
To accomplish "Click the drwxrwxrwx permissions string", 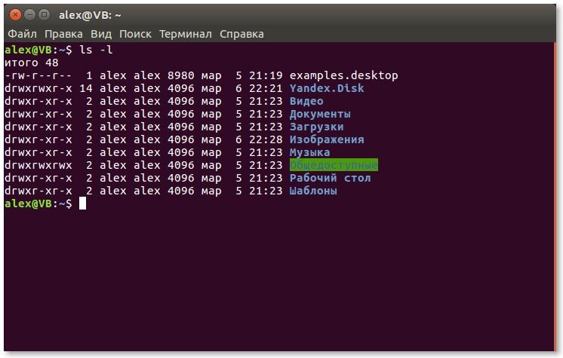I will (x=38, y=165).
